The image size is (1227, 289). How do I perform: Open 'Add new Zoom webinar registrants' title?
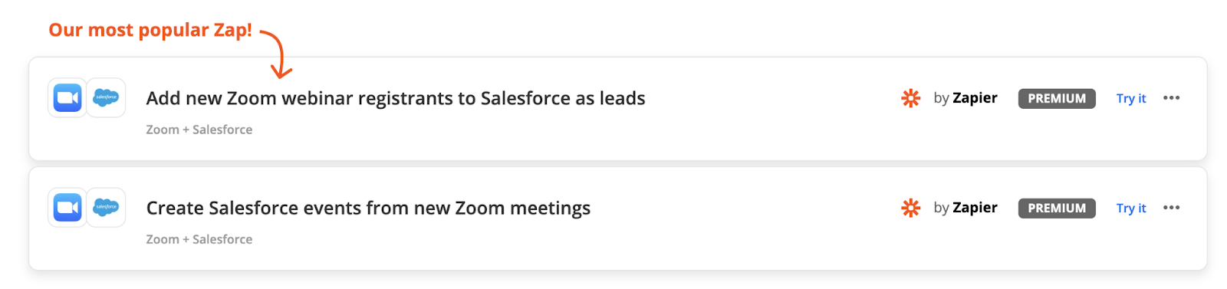pyautogui.click(x=396, y=98)
